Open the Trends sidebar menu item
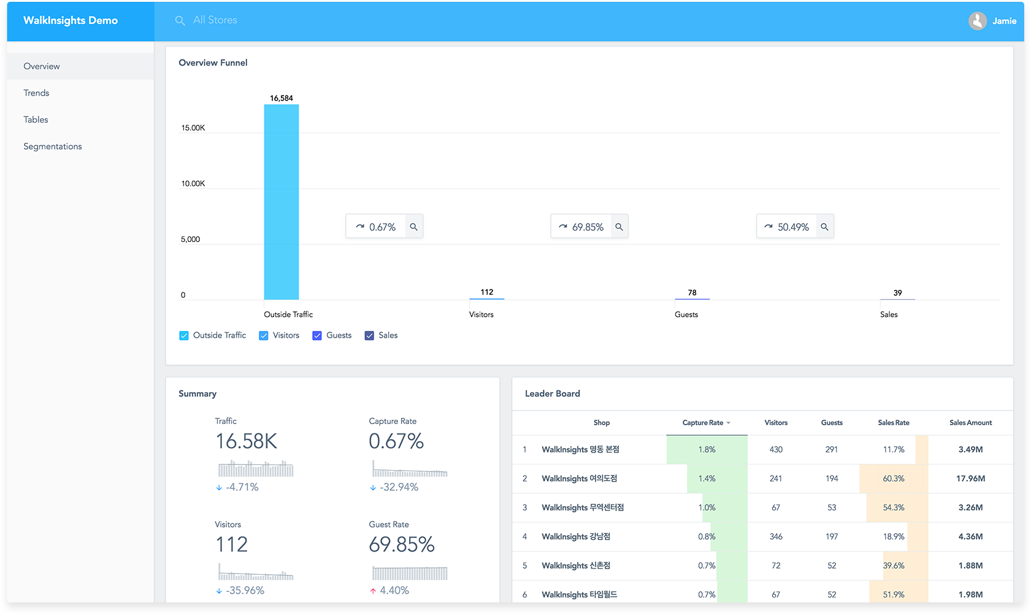The width and height of the screenshot is (1031, 614). coord(37,93)
